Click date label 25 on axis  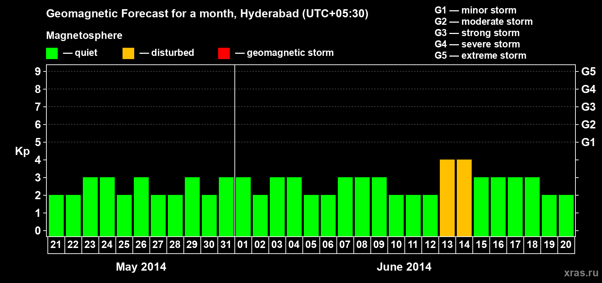pyautogui.click(x=124, y=244)
